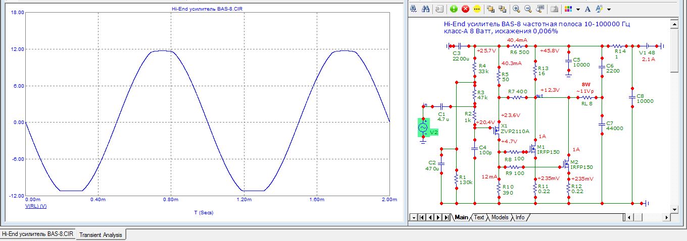Click the large letter A font icon
687x241 pixels.
(x=587, y=9)
